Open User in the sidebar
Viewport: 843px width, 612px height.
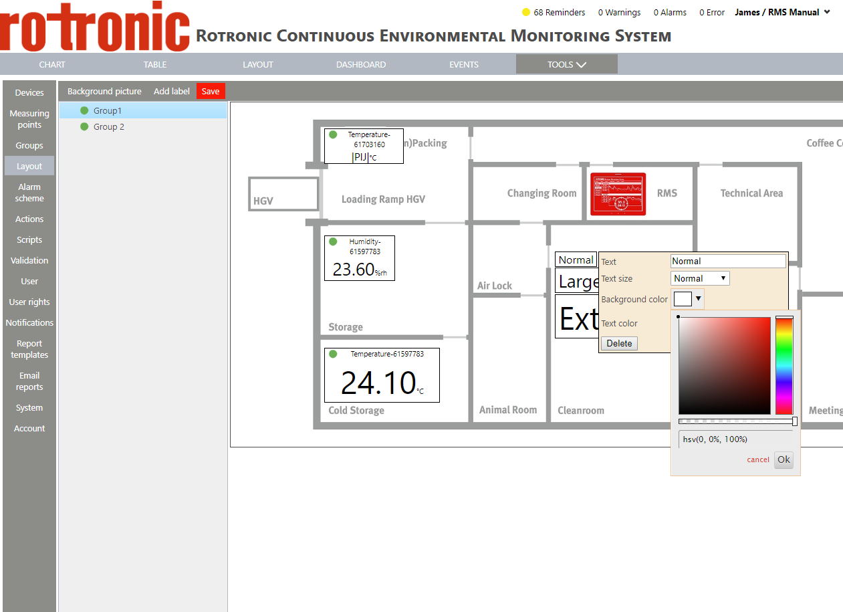click(x=29, y=281)
